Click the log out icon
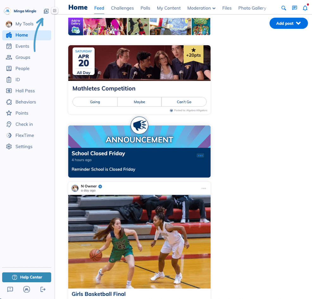Screen dimensions: 312x299 click(43, 289)
